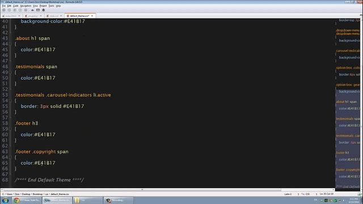Select the default_theme.css editor tab
The width and height of the screenshot is (363, 204).
pyautogui.click(x=80, y=16)
